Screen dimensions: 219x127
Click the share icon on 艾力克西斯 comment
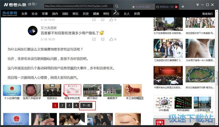94,39
